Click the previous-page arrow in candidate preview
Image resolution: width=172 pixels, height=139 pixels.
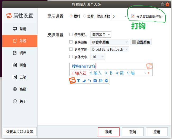[x=145, y=73]
